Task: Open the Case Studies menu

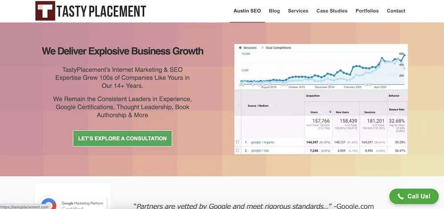Action: [x=332, y=11]
